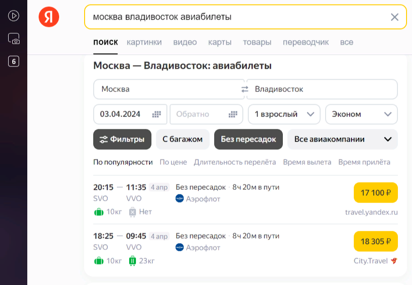The image size is (412, 285).
Task: Open the Yandex logo homepage
Action: 49,17
